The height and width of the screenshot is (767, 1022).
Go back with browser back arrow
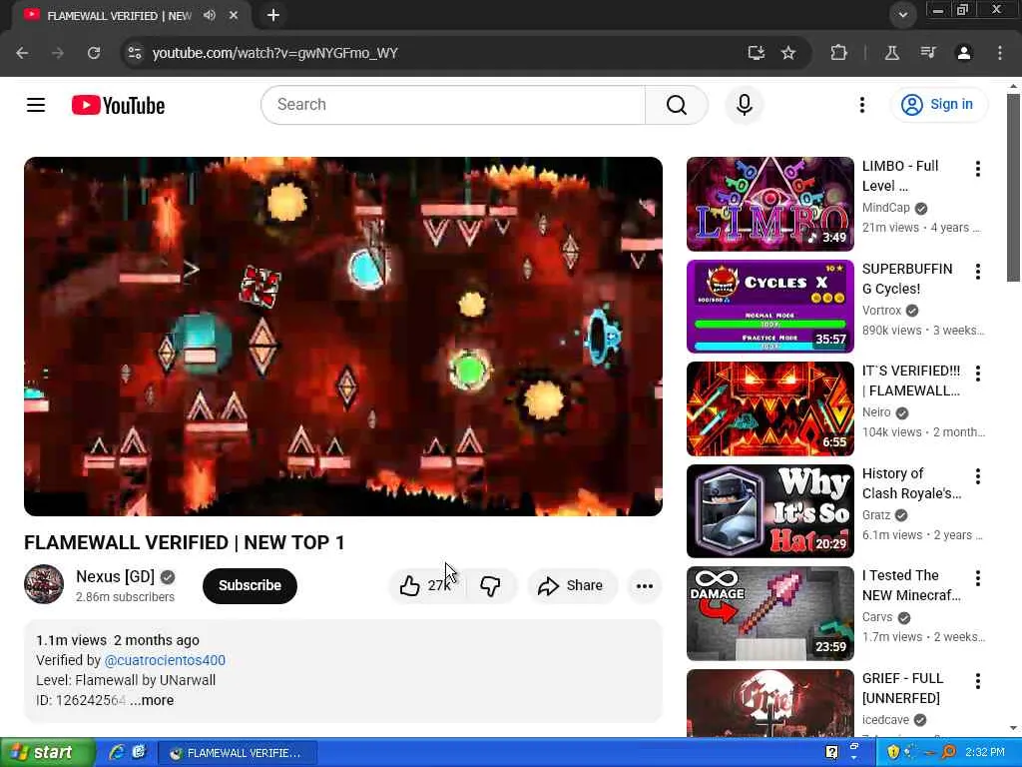click(22, 53)
